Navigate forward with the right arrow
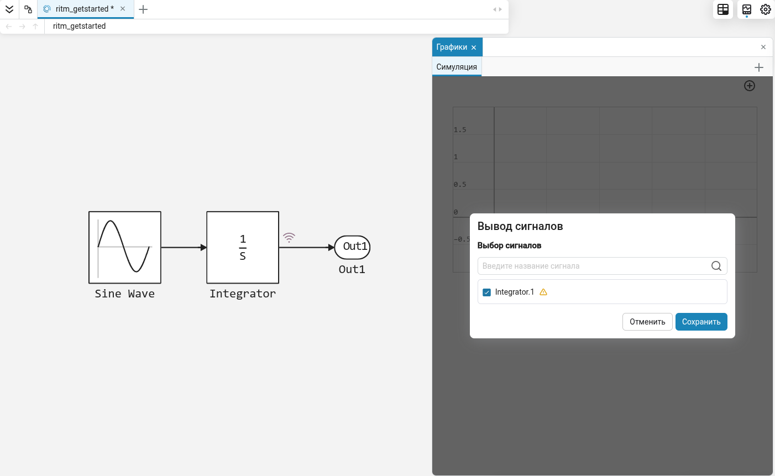Viewport: 775px width, 476px height. 22,26
